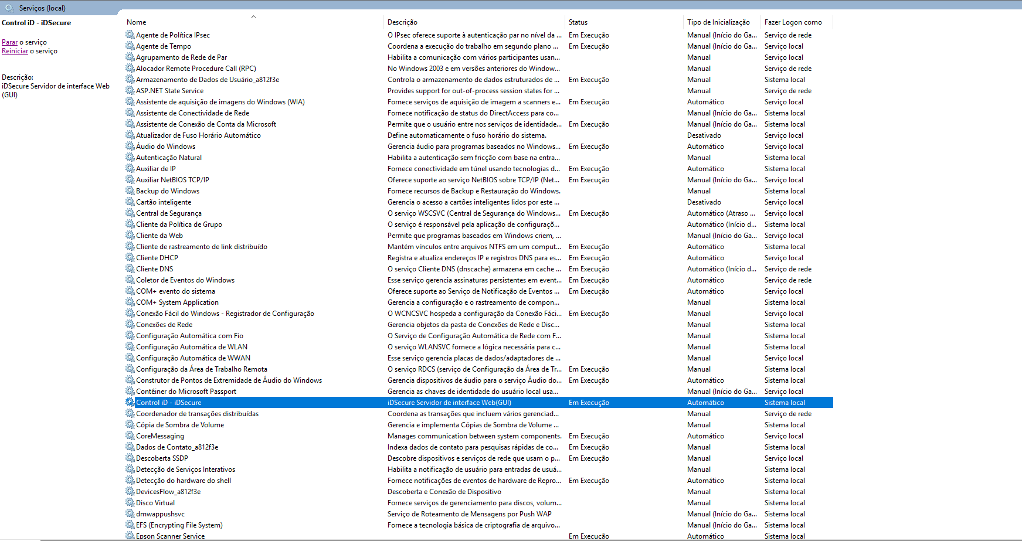
Task: Select Dados de Contato_a812f3e
Action: [x=177, y=447]
